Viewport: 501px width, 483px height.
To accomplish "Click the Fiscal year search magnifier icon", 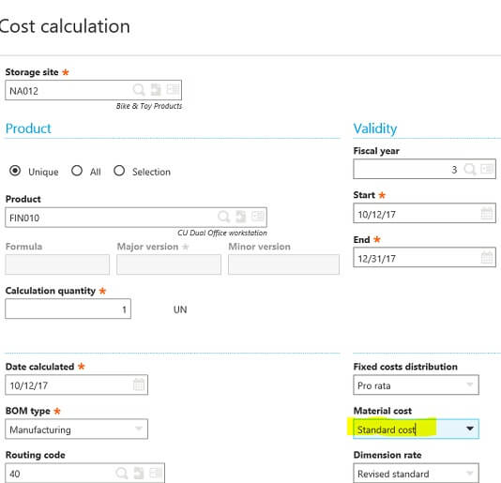I will [x=470, y=169].
